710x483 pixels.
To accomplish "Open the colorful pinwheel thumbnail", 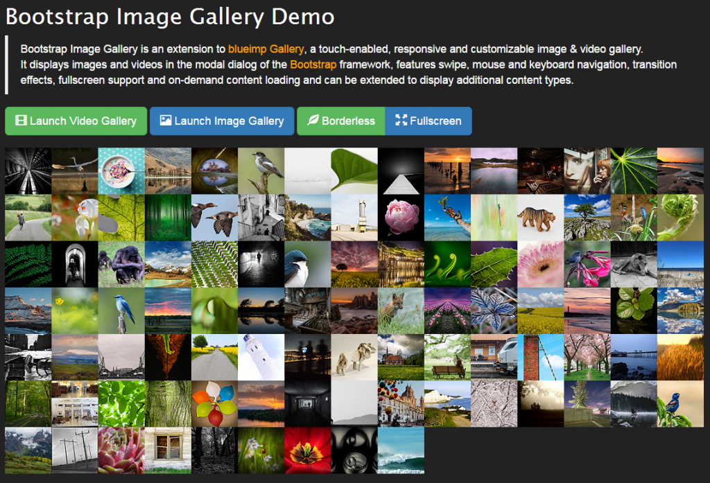I will (x=214, y=403).
